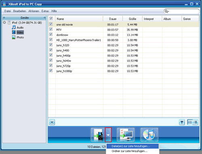Screen dimensions: 202x154
Task: Click the copy to iTunes button
Action: pos(149,135)
